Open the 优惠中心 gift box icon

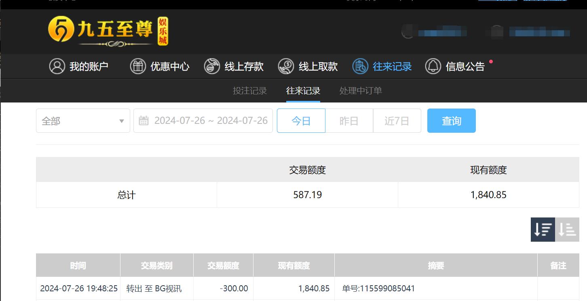click(137, 66)
